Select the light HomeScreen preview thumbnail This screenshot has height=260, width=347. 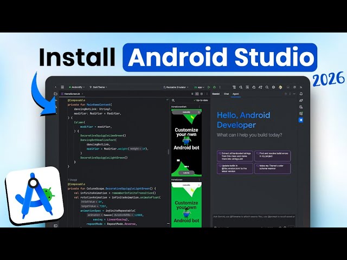187,205
